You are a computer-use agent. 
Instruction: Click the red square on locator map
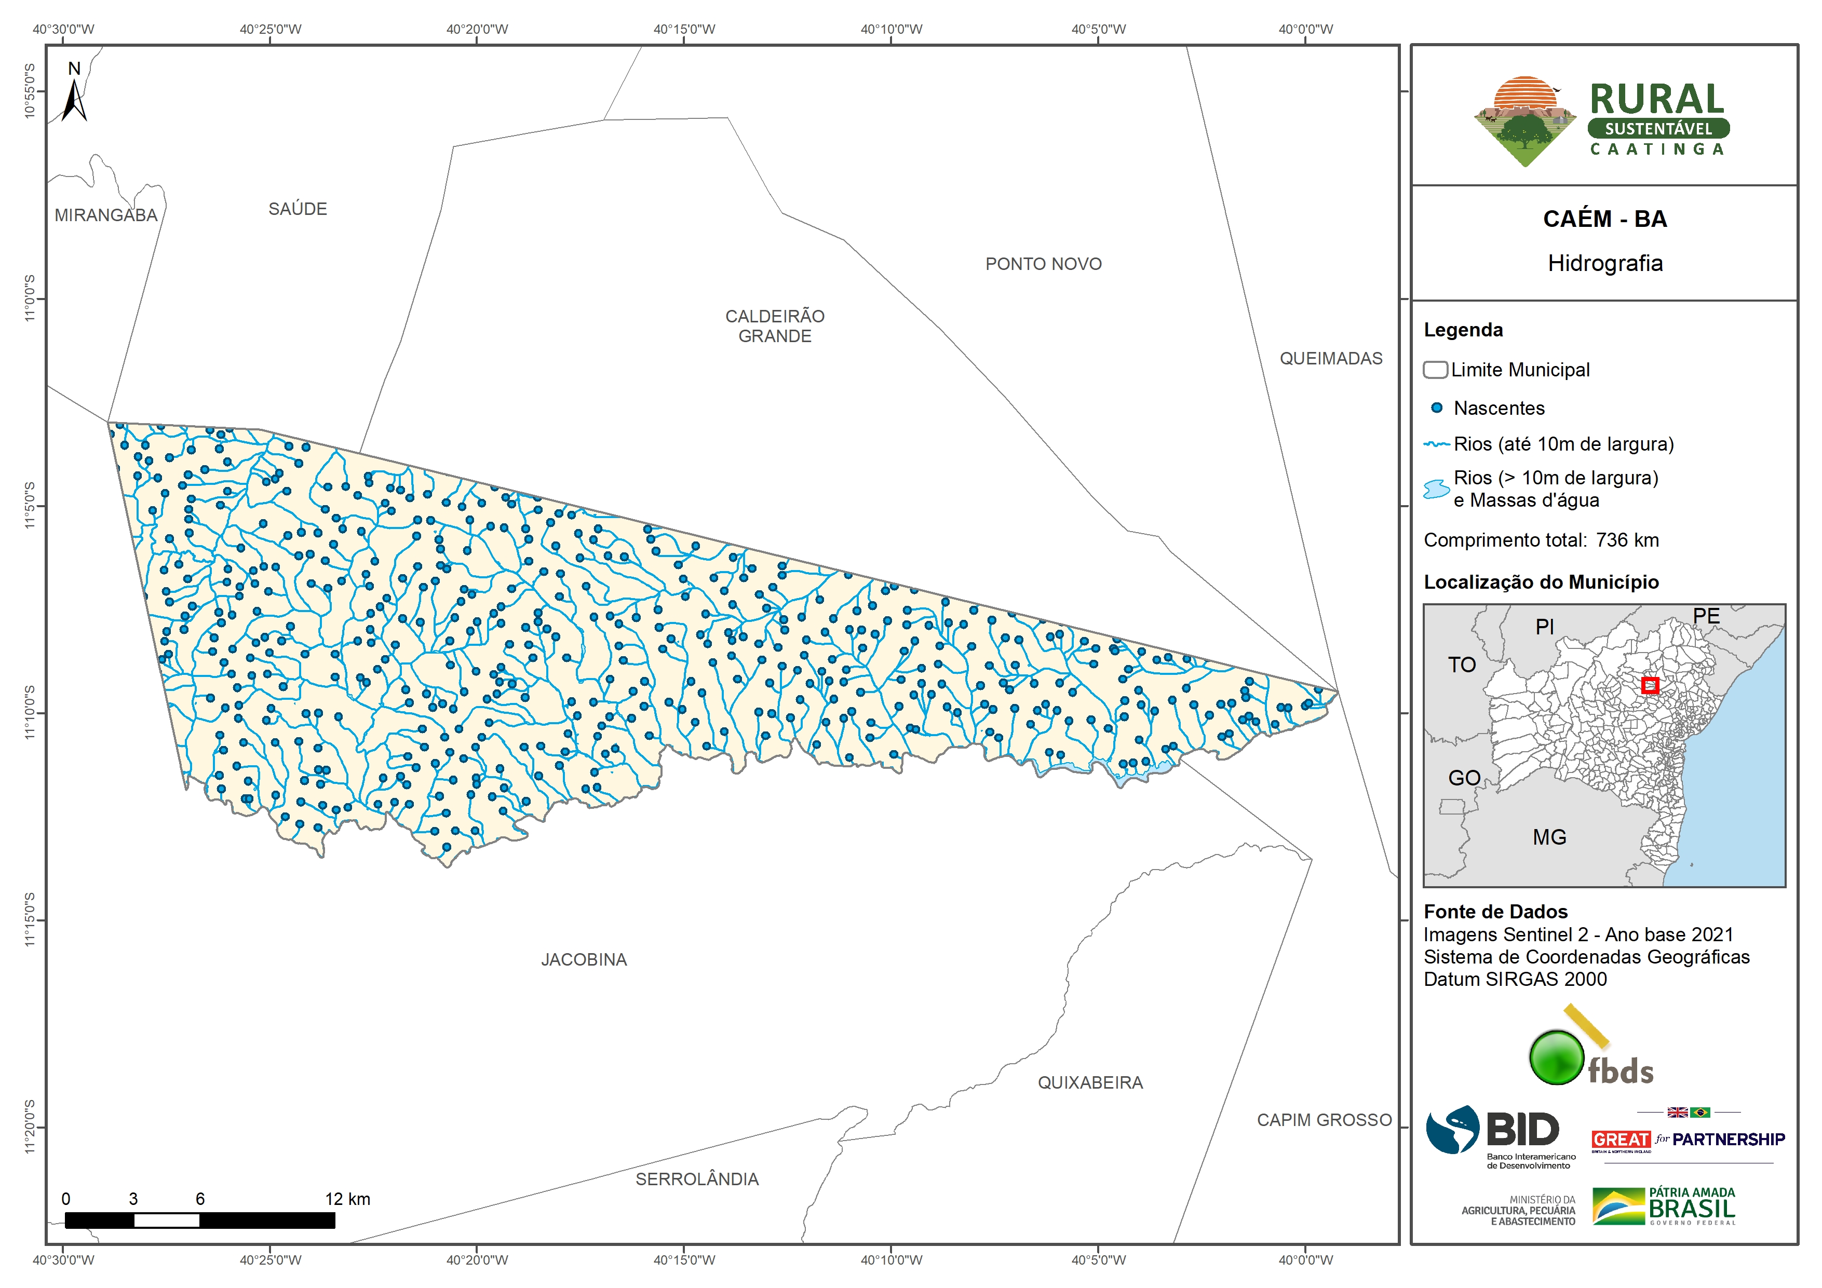[1650, 685]
